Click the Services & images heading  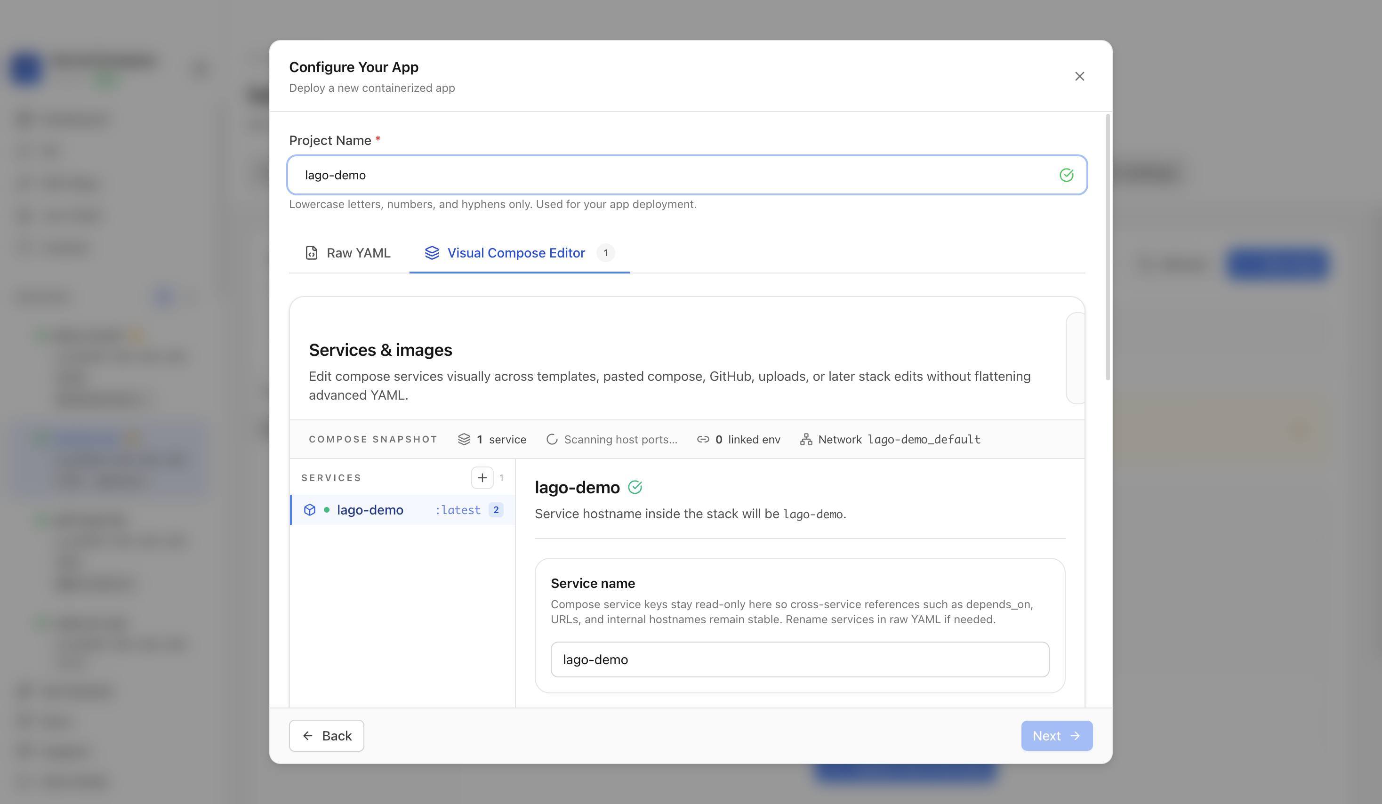(381, 350)
